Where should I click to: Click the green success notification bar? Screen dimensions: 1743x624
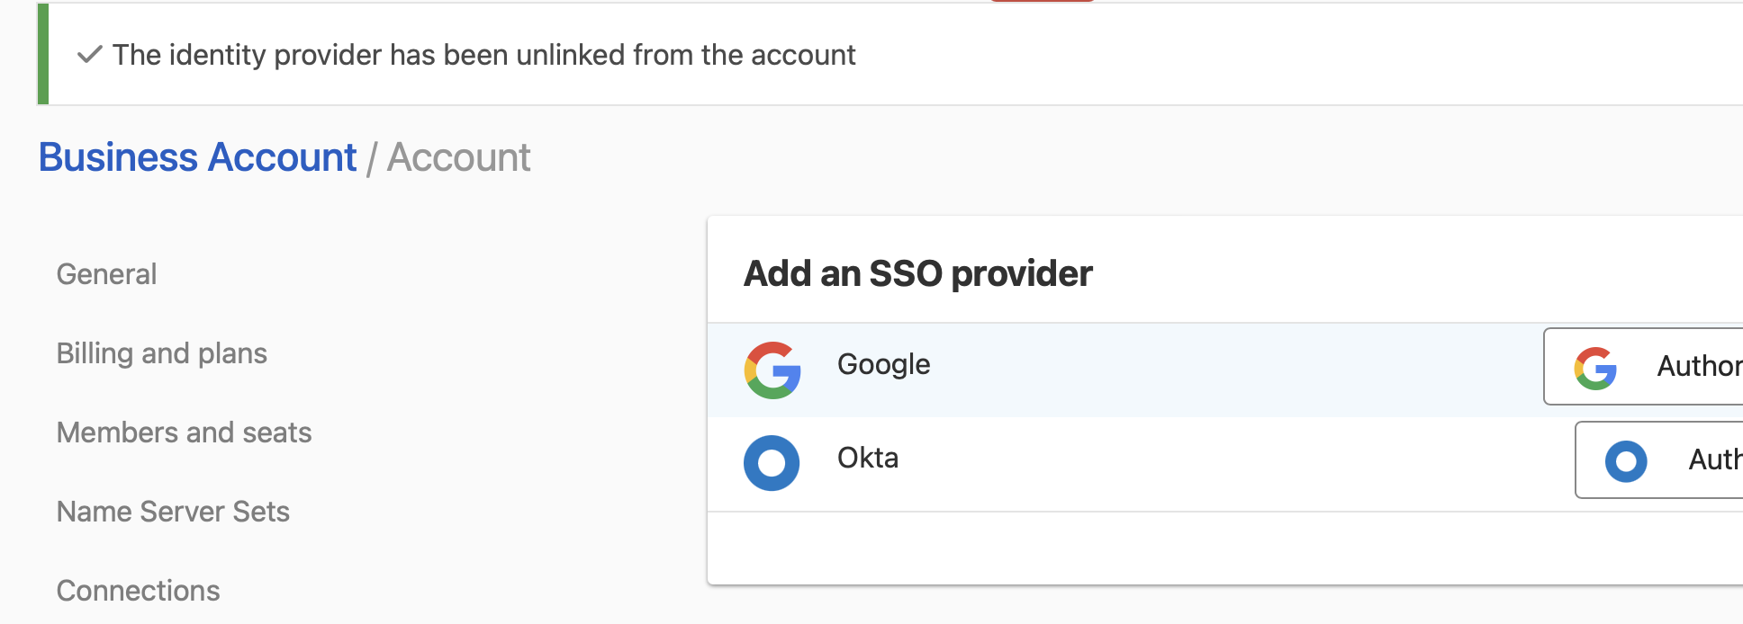click(x=540, y=55)
